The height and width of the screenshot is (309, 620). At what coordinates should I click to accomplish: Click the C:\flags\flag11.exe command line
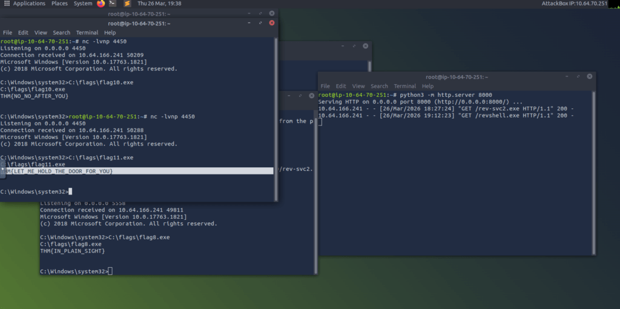pos(67,158)
